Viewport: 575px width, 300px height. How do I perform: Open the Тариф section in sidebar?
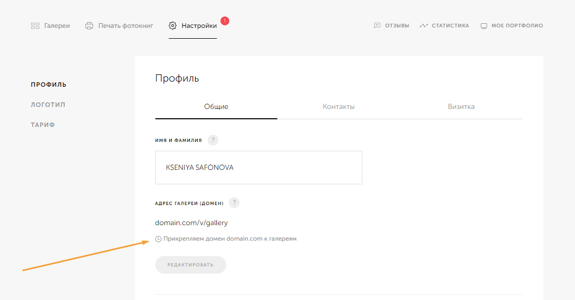click(x=42, y=125)
